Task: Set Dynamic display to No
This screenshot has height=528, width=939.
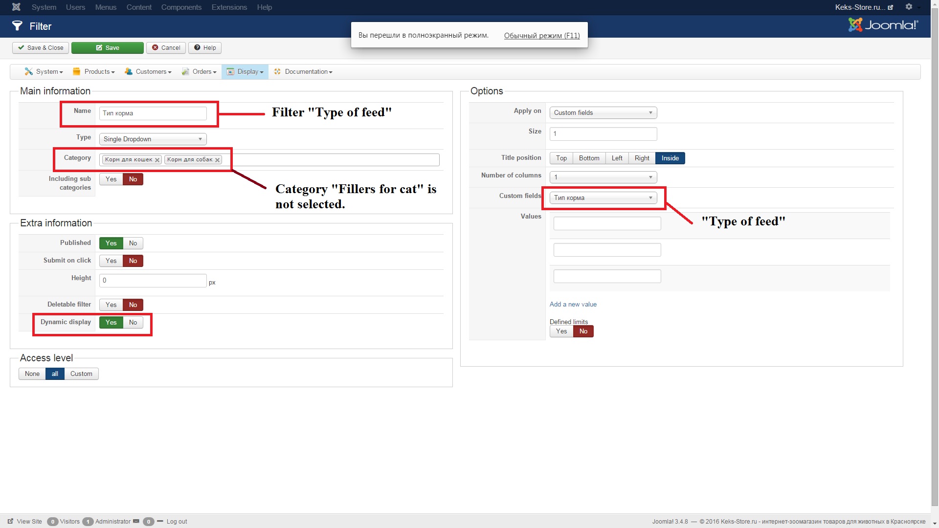Action: point(133,322)
